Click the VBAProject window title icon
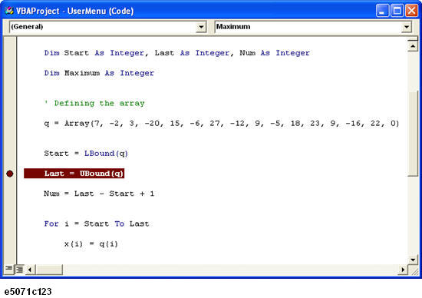This screenshot has width=422, height=298. pos(9,11)
